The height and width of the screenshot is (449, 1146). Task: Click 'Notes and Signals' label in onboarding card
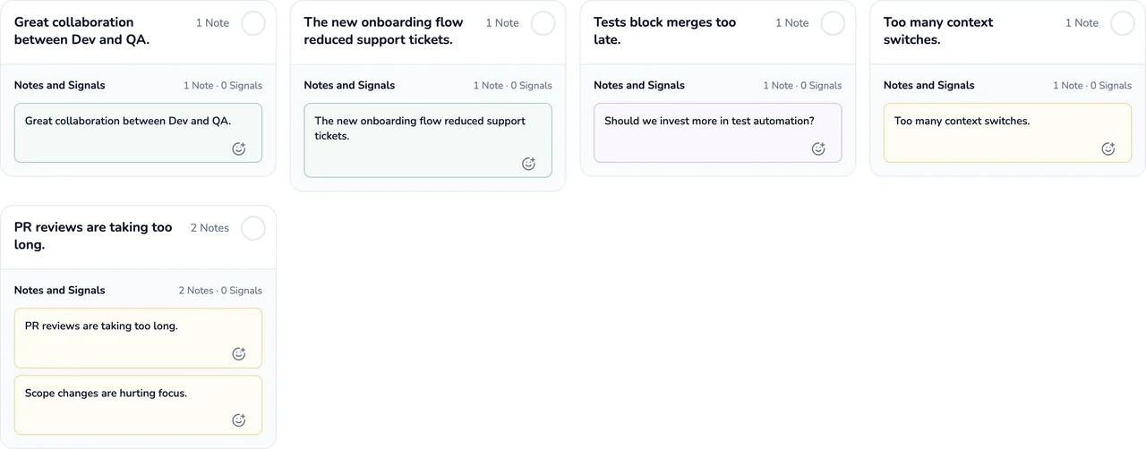(349, 86)
